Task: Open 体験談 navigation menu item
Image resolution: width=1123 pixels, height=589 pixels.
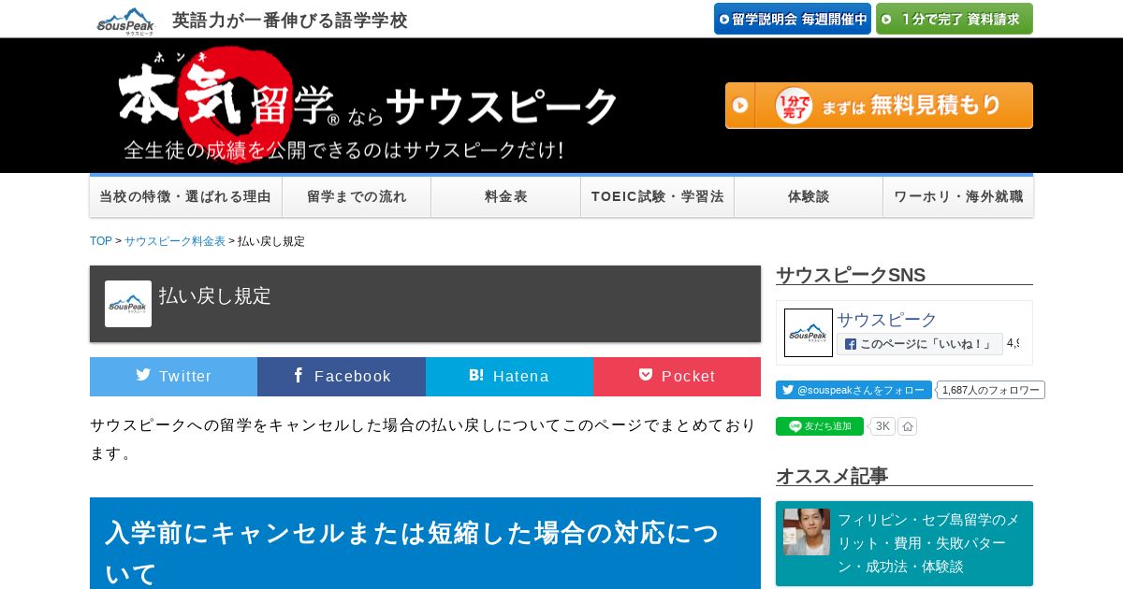Action: (x=809, y=197)
